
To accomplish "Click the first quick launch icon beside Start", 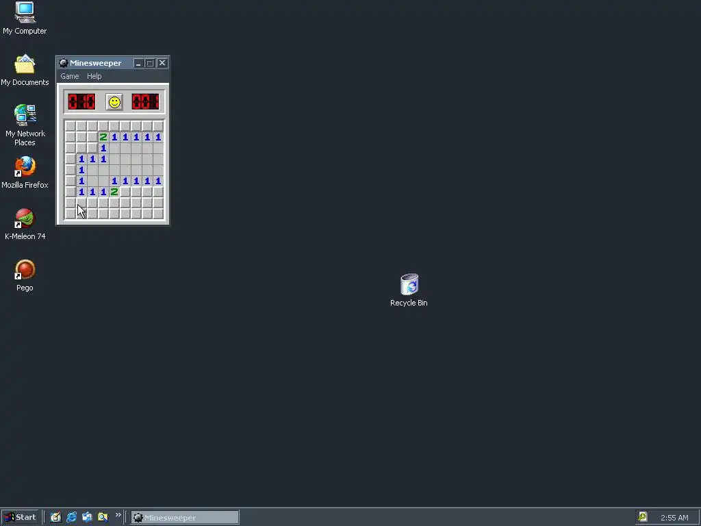I will 55,517.
